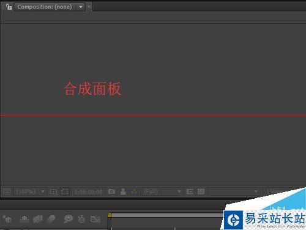Screen dimensions: 306x230
Task: Open the grid and guide options icon
Action: pyautogui.click(x=53, y=191)
